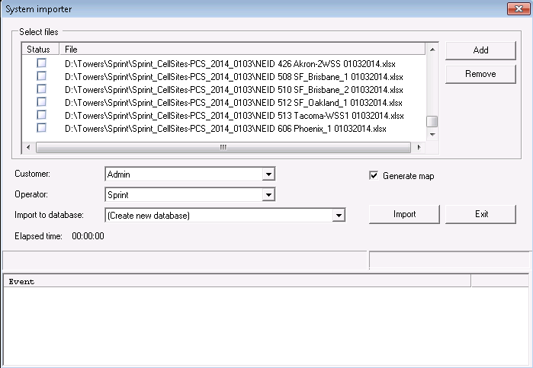Close the System importer window

pyautogui.click(x=519, y=8)
